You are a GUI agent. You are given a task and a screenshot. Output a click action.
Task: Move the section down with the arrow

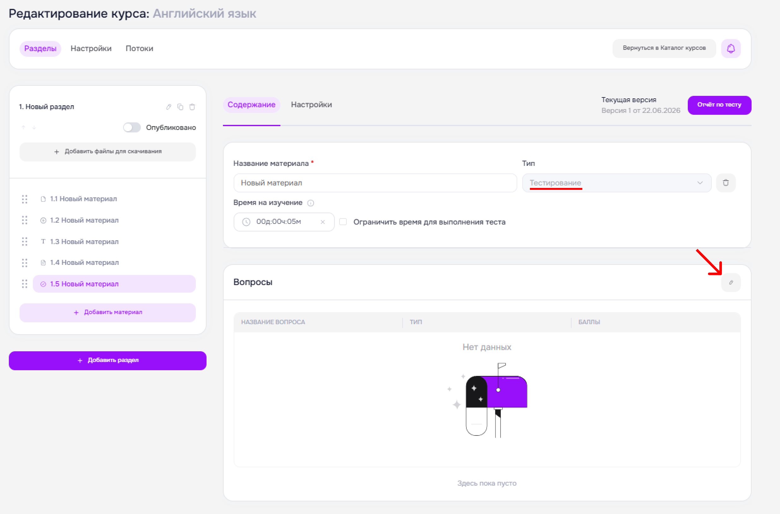(34, 127)
